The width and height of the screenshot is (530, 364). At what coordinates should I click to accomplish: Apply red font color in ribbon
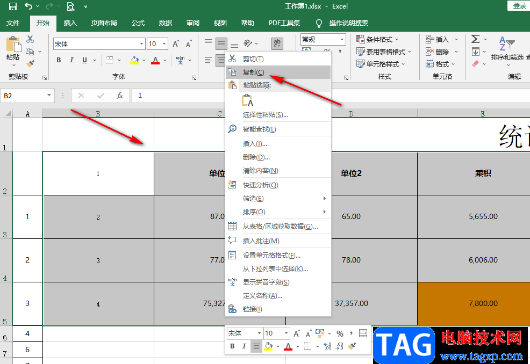coord(155,60)
